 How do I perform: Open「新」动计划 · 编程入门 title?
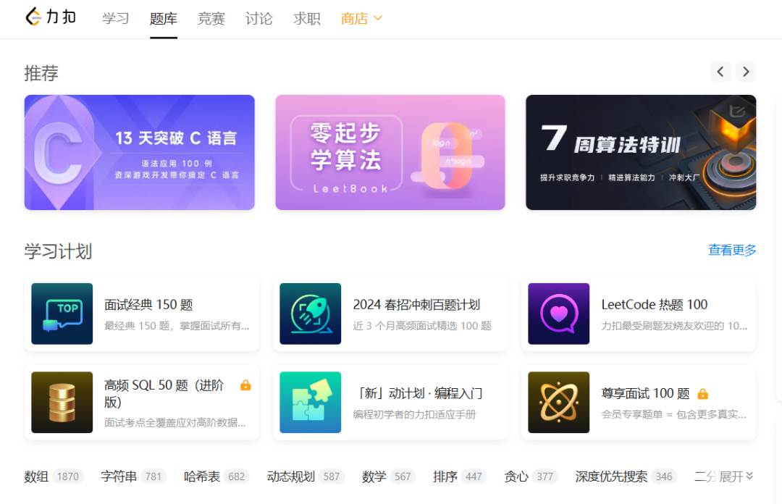point(418,393)
